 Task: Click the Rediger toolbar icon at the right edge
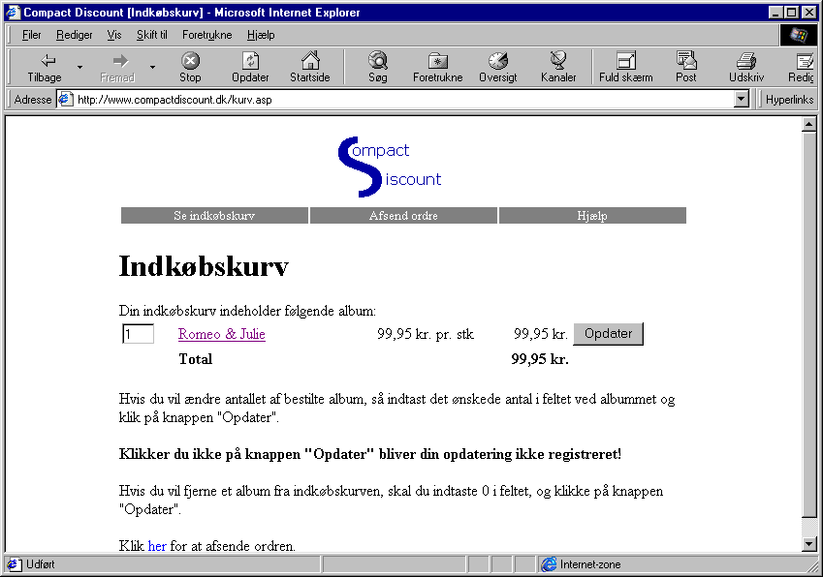[801, 67]
